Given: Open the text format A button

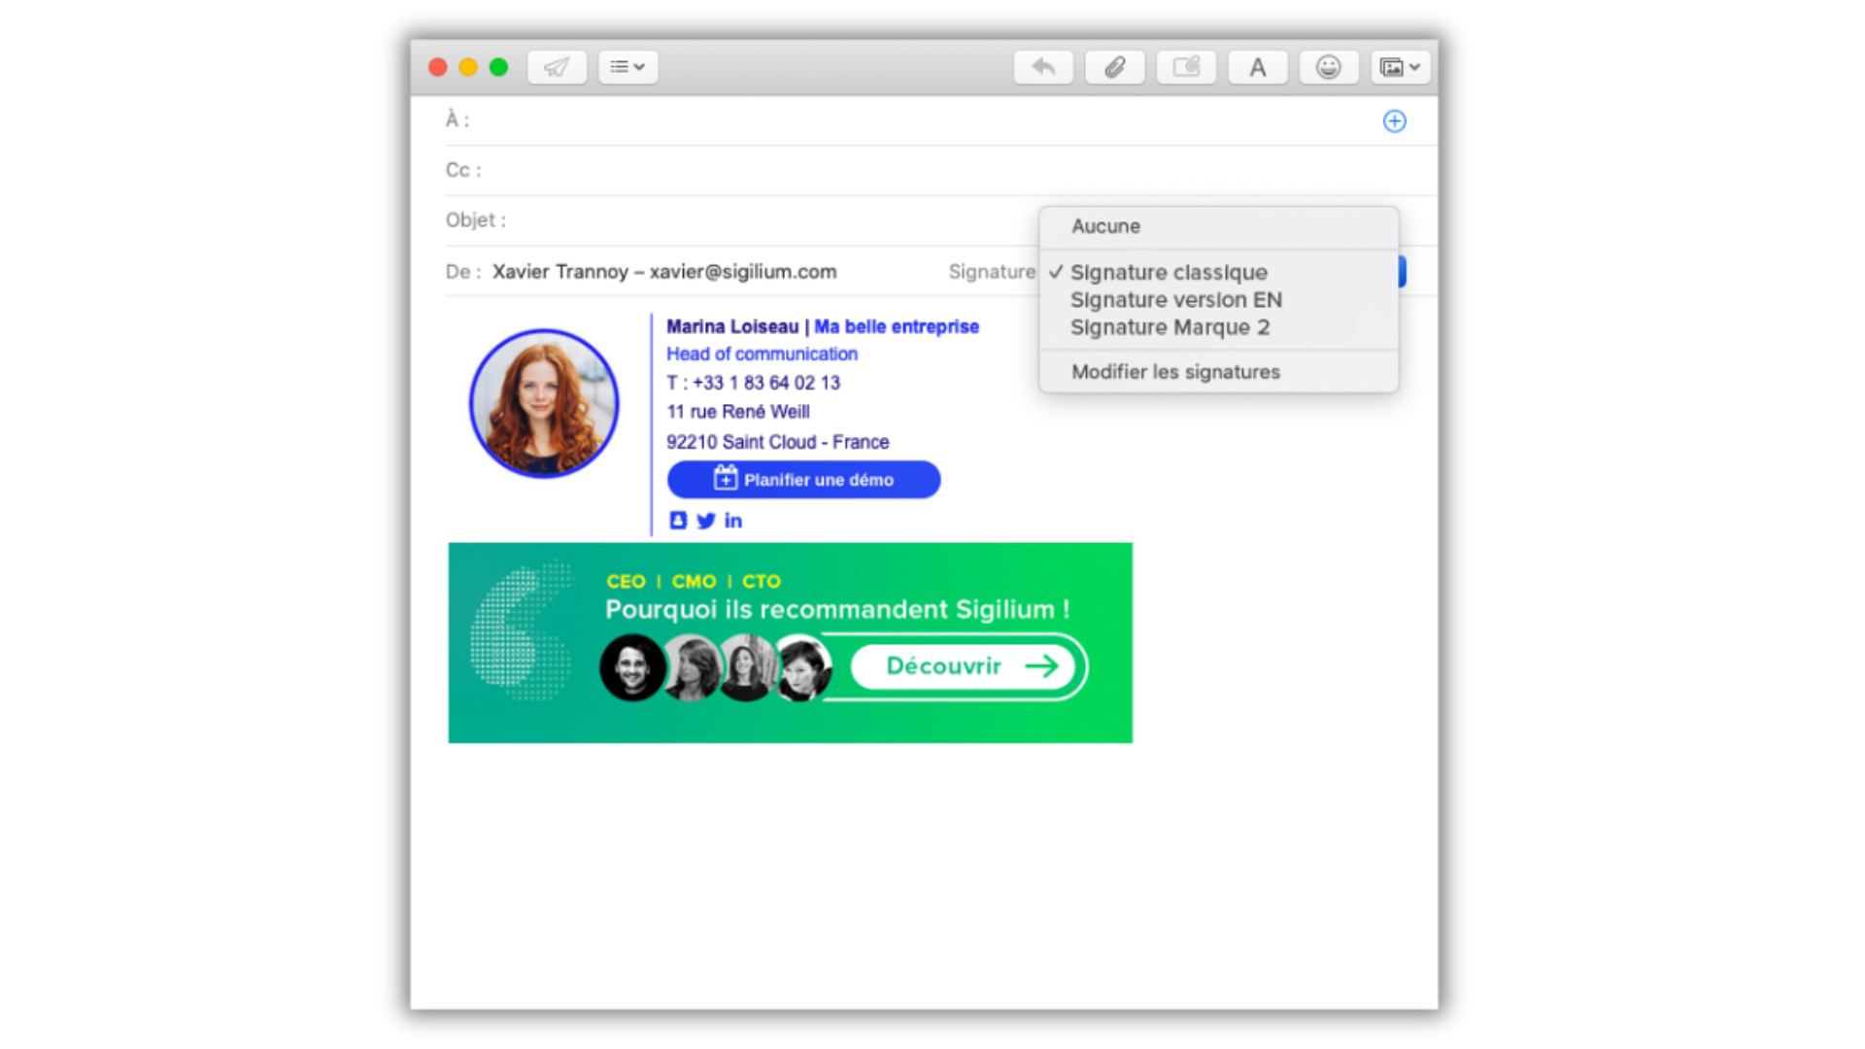Looking at the screenshot, I should (1257, 67).
